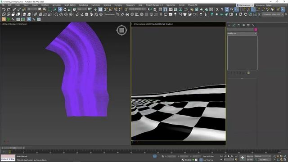Toggle the Z axis constraint
Screen dimensions: 288x162
[x=227, y=9]
